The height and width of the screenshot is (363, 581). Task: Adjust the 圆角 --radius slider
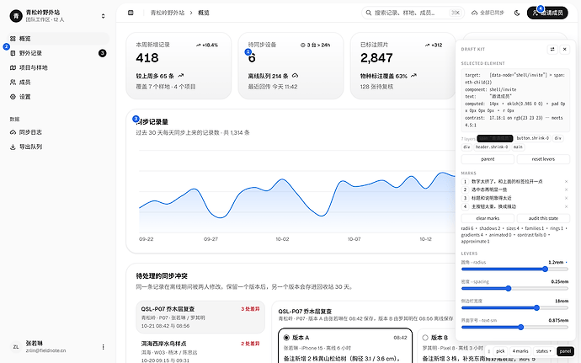(514, 270)
